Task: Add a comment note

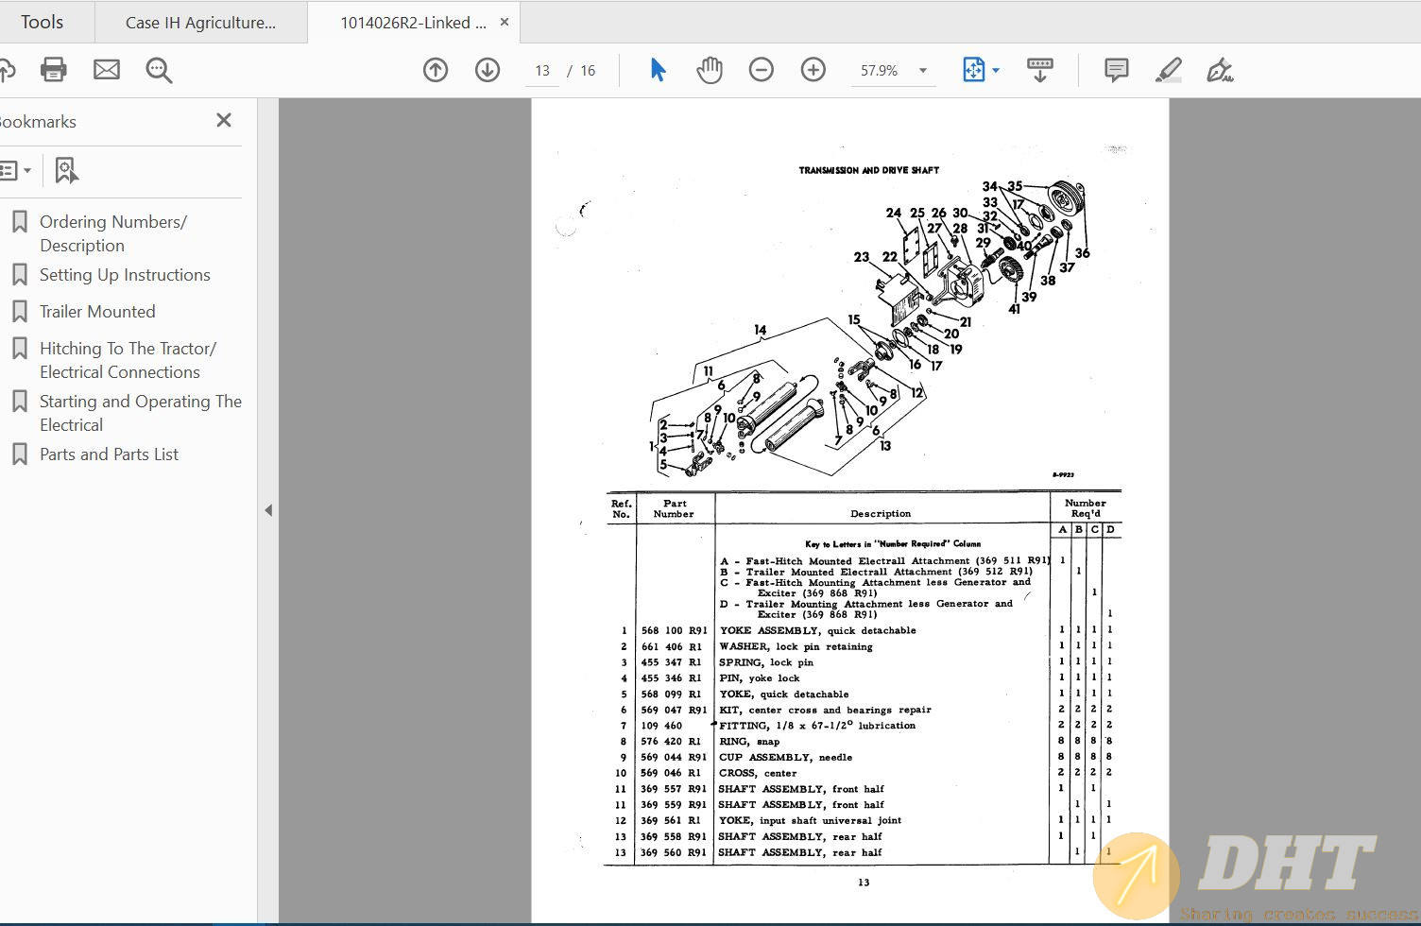Action: click(1117, 70)
